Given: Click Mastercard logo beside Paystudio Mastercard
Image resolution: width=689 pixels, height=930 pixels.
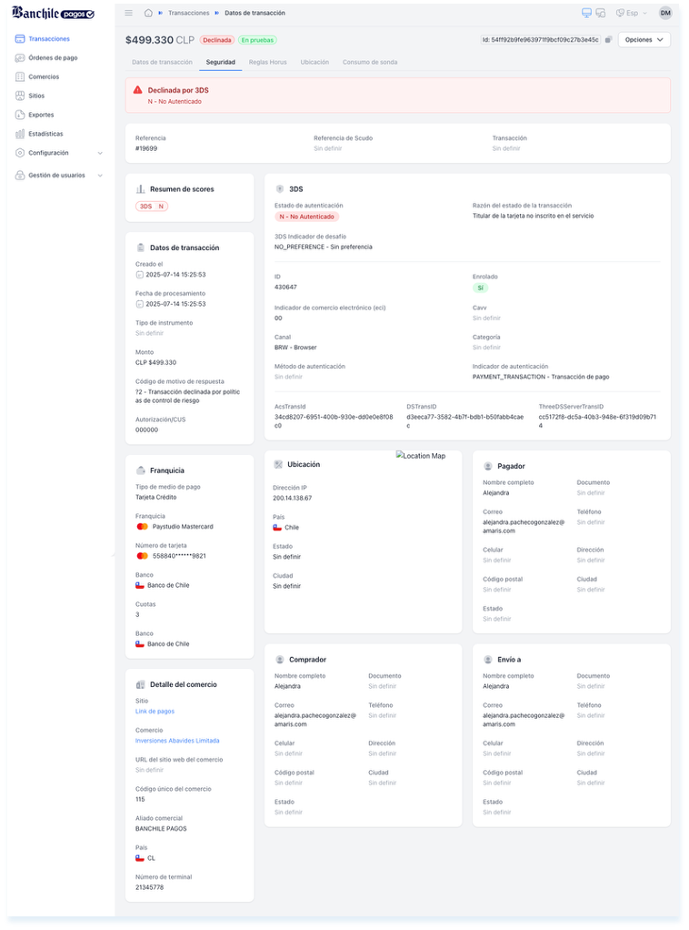Looking at the screenshot, I should pos(142,527).
